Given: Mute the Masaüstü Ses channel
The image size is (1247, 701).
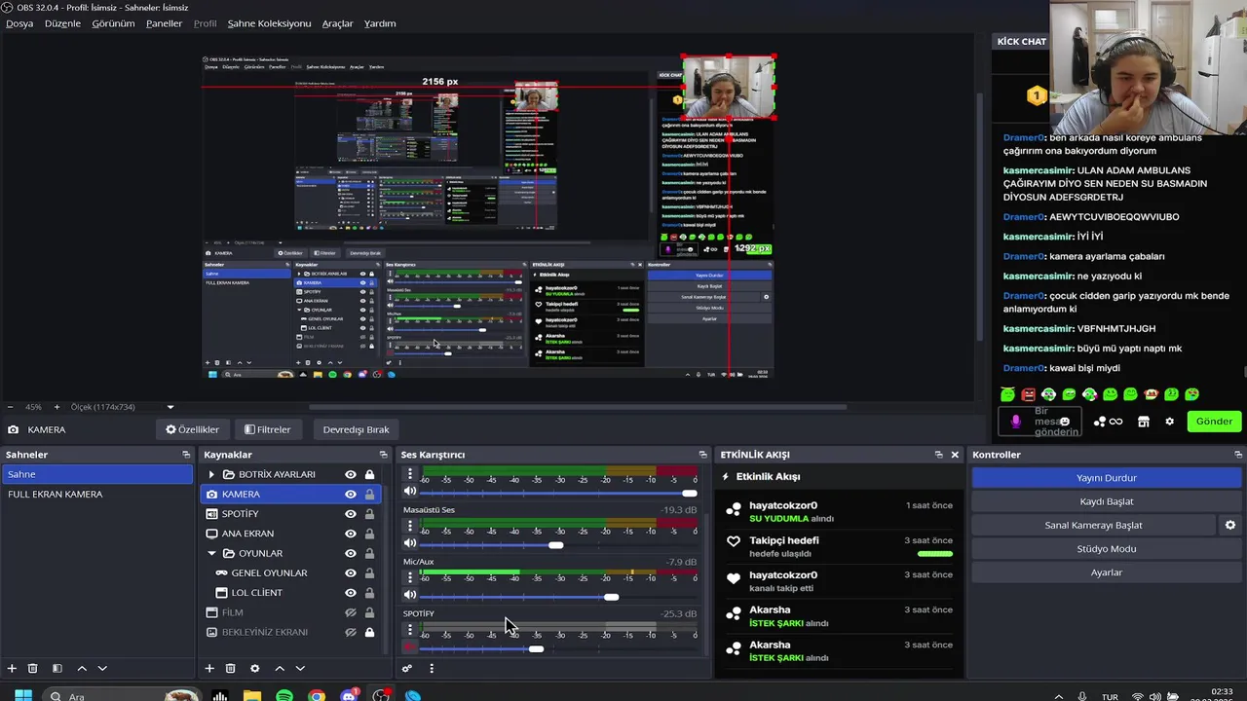Looking at the screenshot, I should click(410, 543).
